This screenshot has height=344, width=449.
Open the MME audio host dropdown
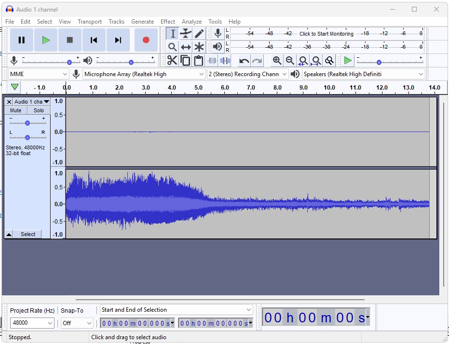point(39,74)
